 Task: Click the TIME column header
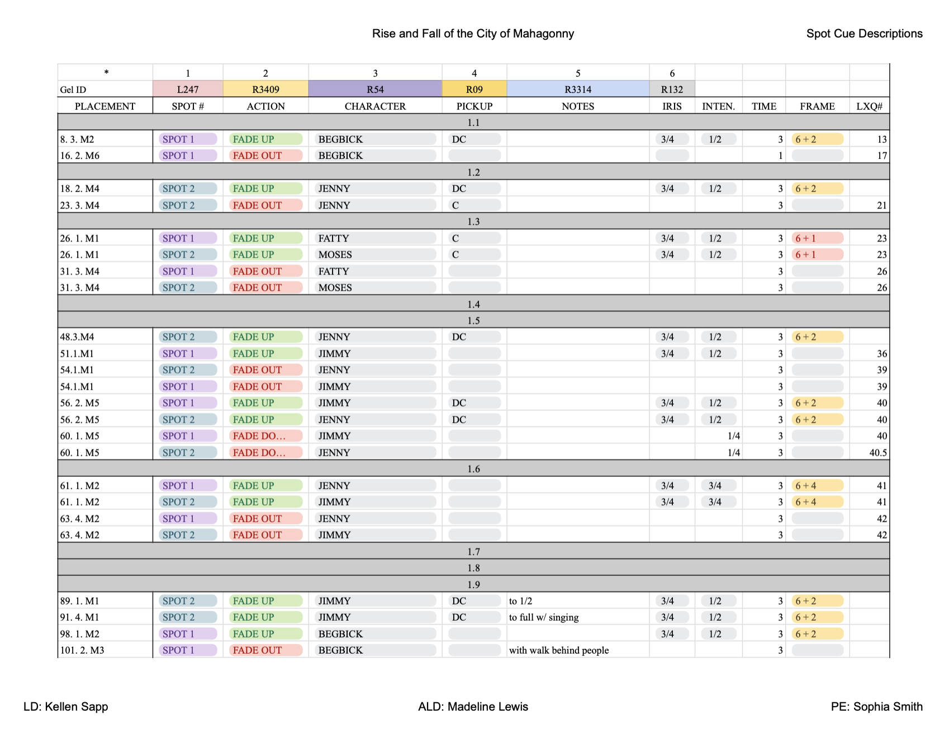coord(764,106)
